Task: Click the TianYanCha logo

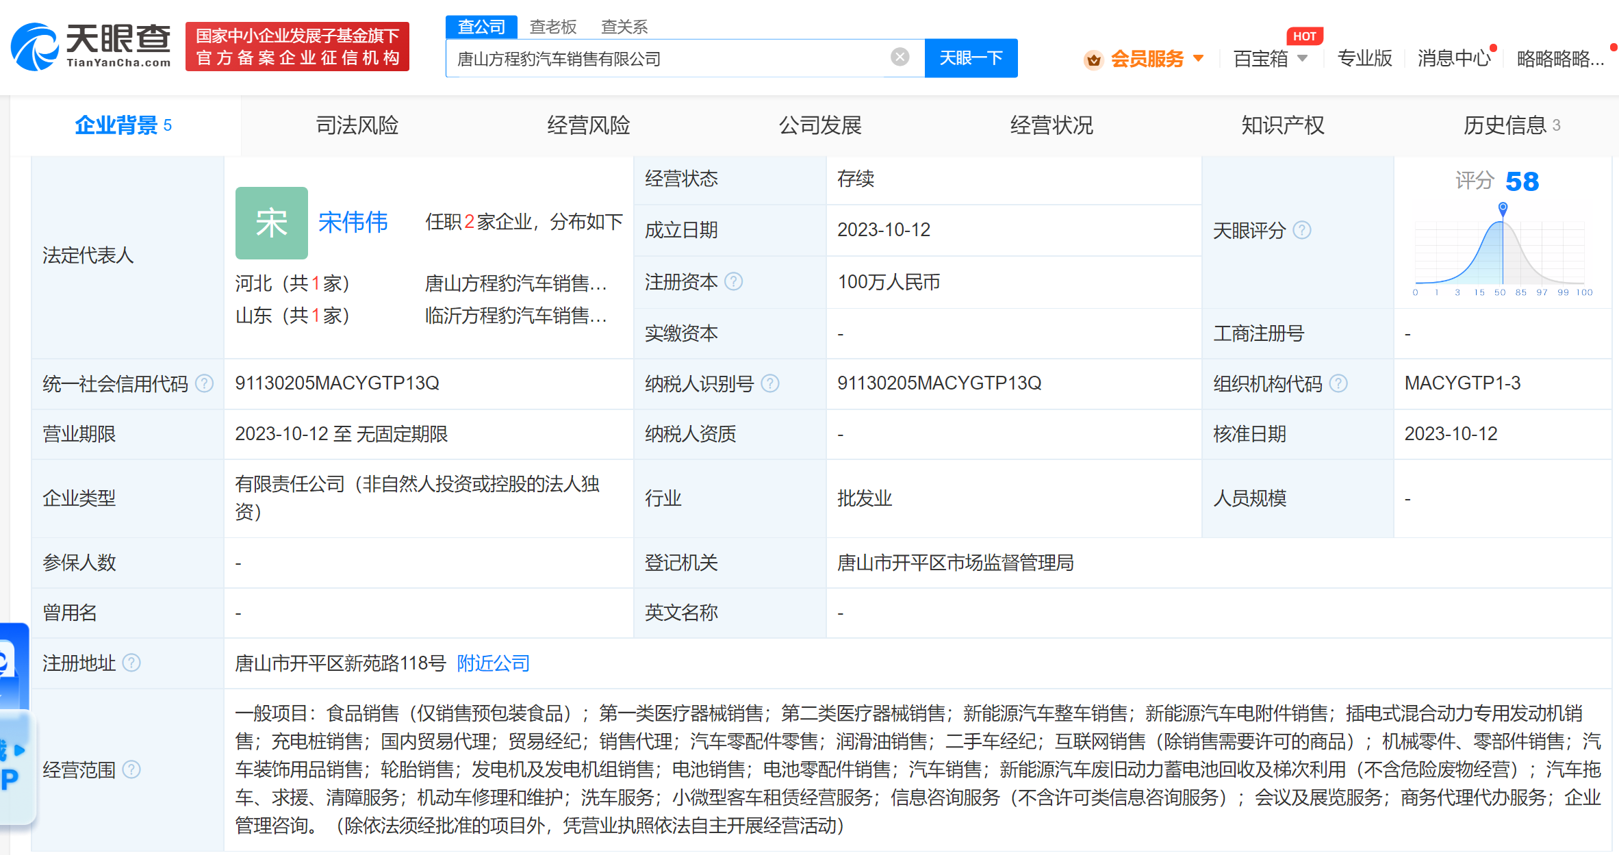Action: pos(91,46)
